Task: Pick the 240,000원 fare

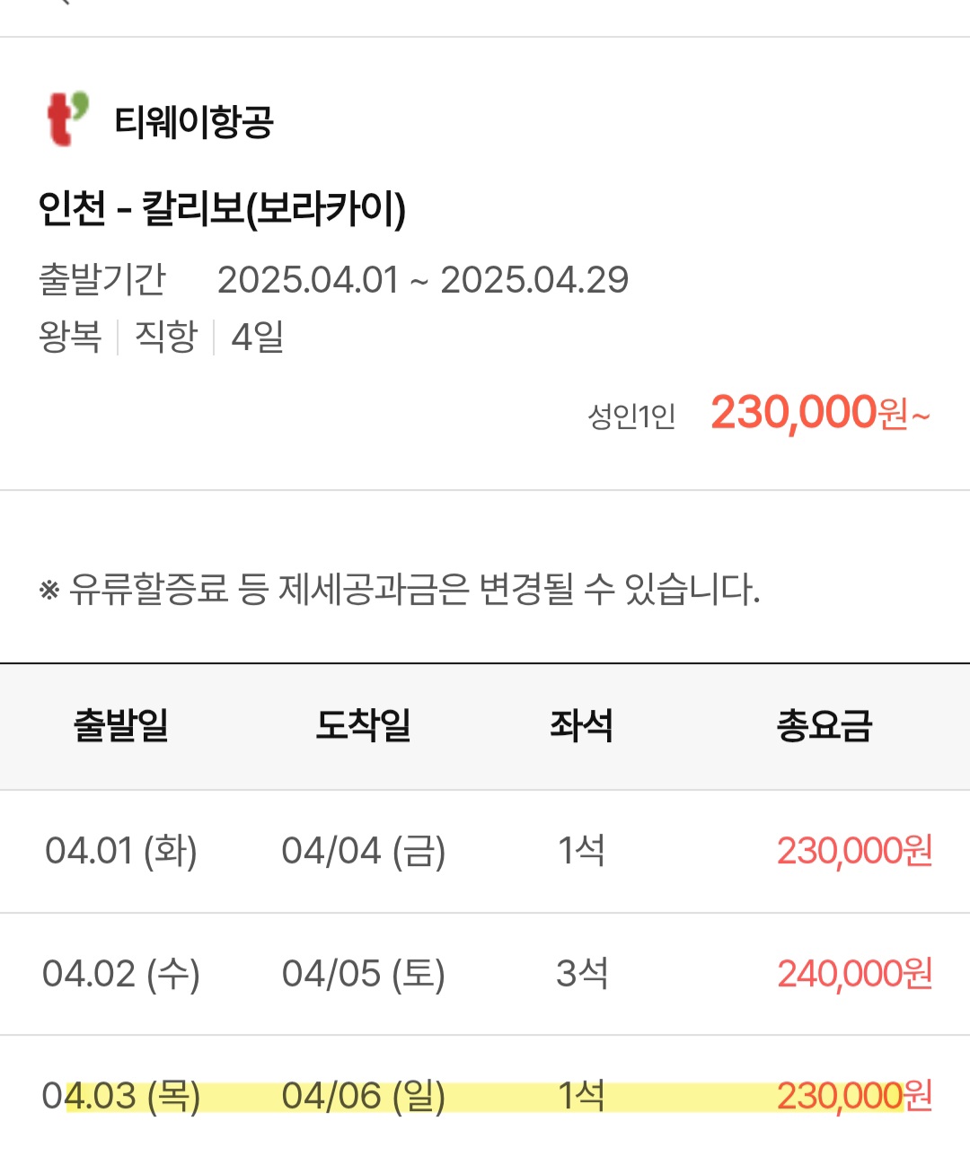Action: [855, 974]
